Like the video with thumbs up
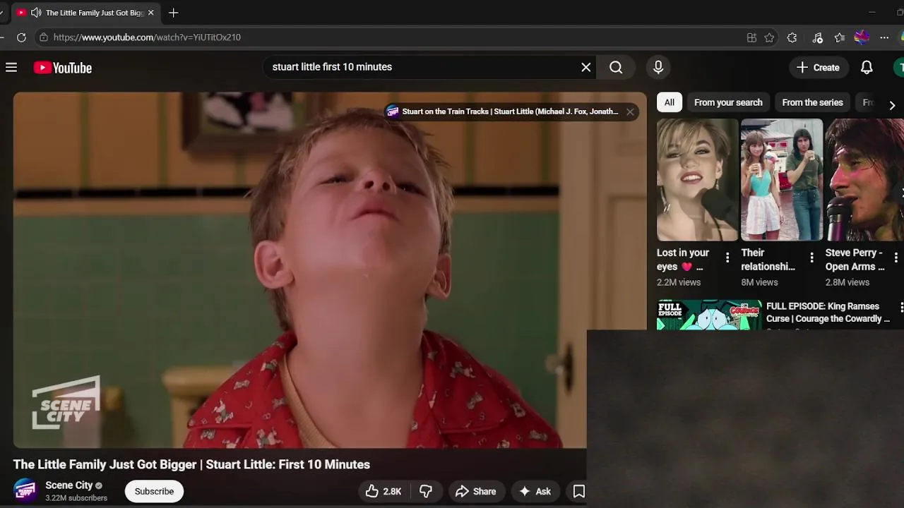This screenshot has width=904, height=508. point(384,491)
